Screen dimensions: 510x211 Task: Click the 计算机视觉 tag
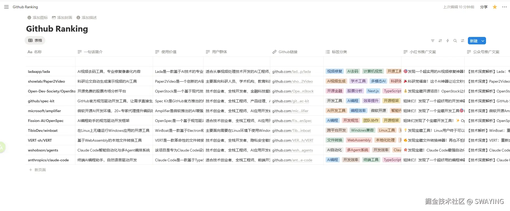[373, 71]
